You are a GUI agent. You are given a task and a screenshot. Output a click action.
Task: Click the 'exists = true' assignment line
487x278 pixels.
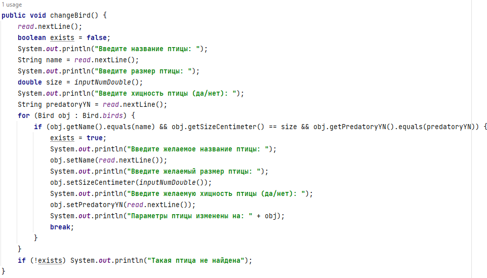[78, 138]
